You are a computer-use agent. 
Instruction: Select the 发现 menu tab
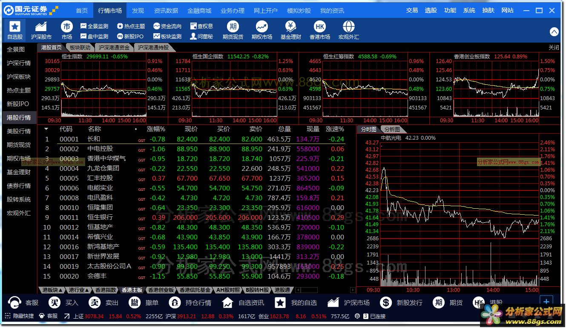point(138,10)
